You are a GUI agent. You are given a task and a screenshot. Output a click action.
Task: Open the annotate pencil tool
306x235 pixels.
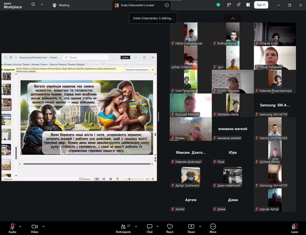[x=229, y=5]
